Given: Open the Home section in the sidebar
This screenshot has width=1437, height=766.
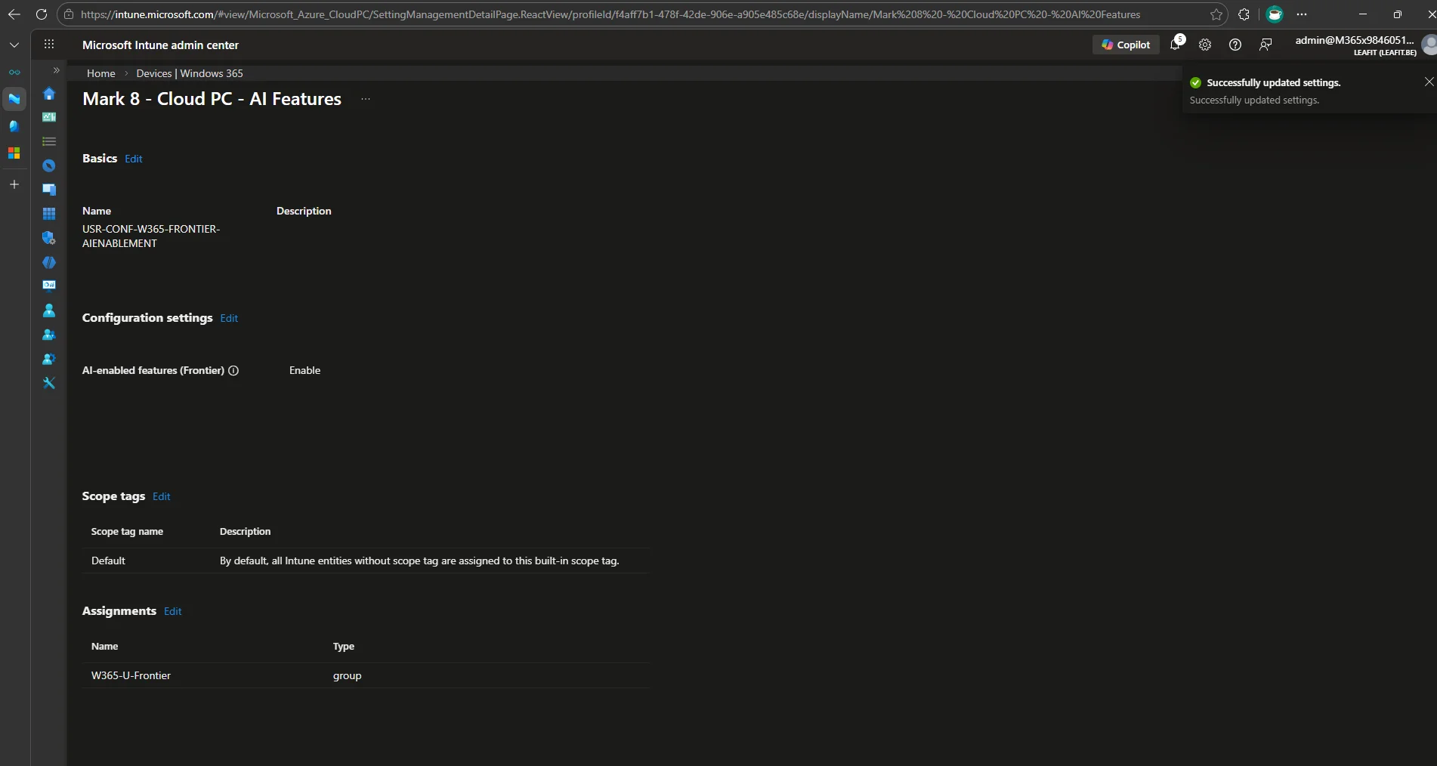Looking at the screenshot, I should click(48, 94).
